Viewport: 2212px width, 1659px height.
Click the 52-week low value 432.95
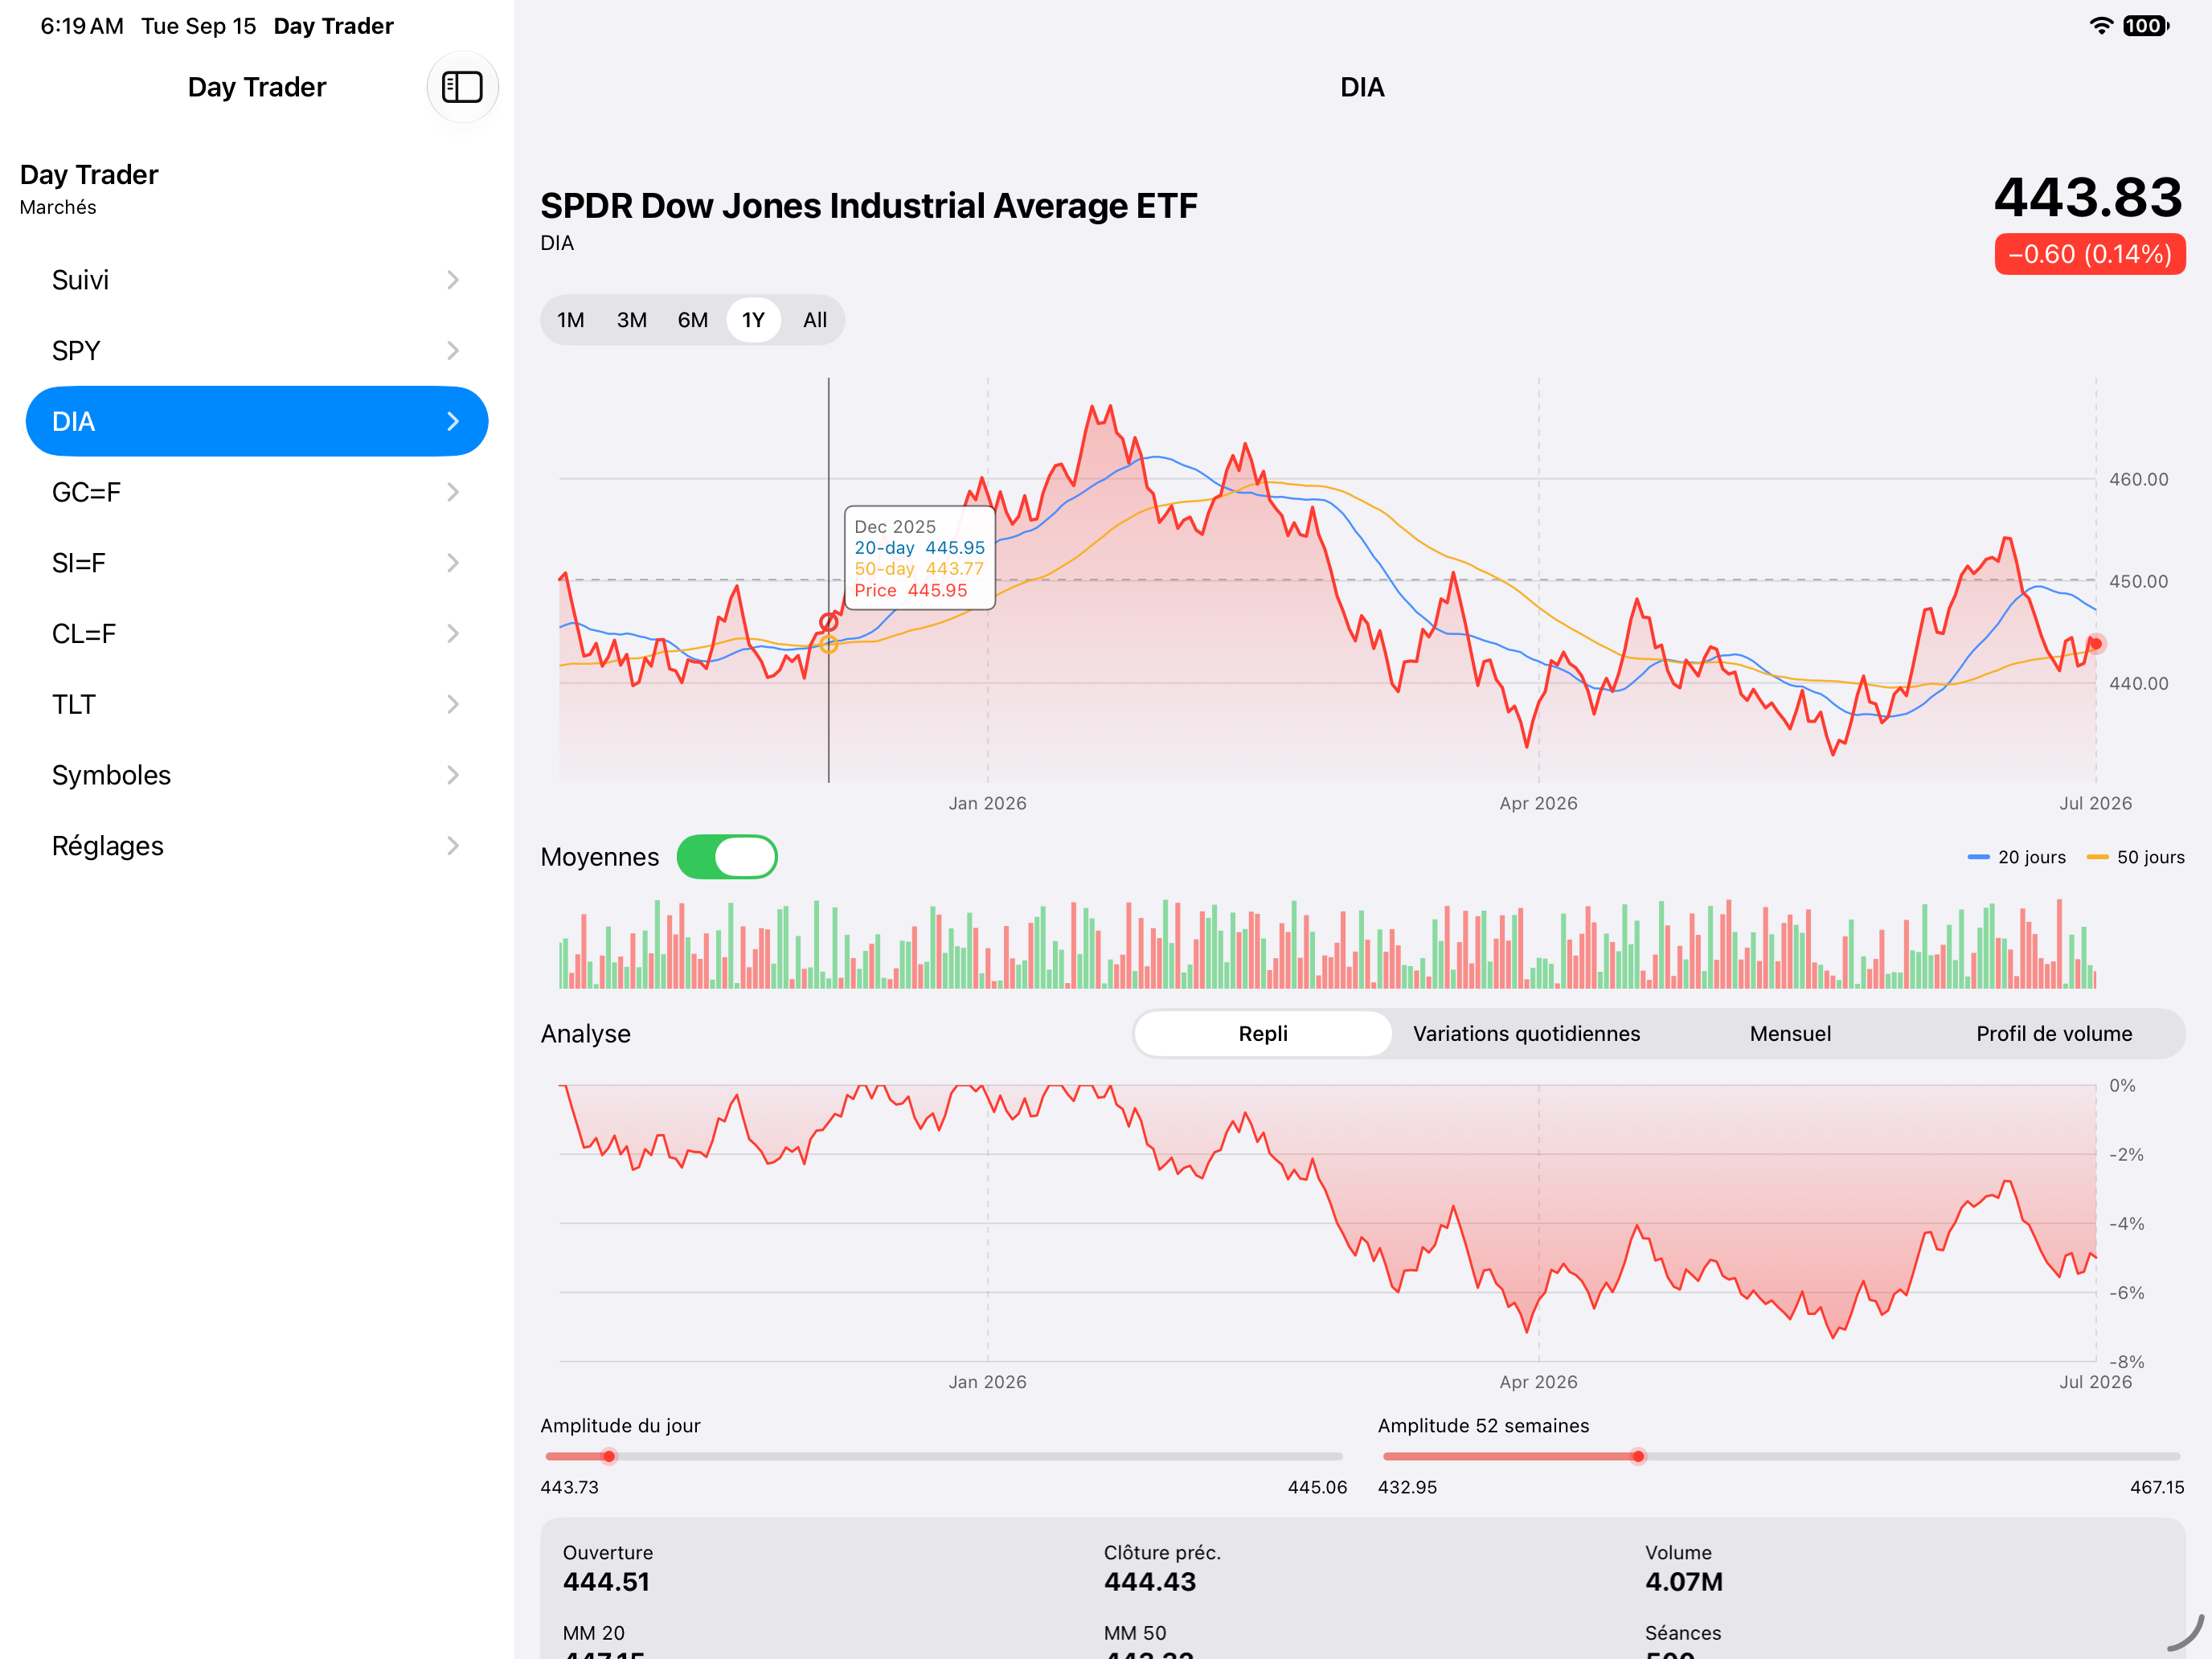click(1407, 1487)
